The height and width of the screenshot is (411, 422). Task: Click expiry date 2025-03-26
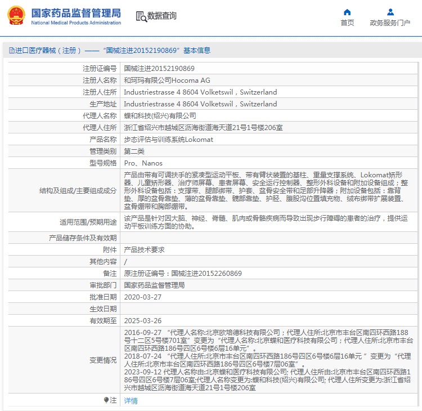pos(143,321)
